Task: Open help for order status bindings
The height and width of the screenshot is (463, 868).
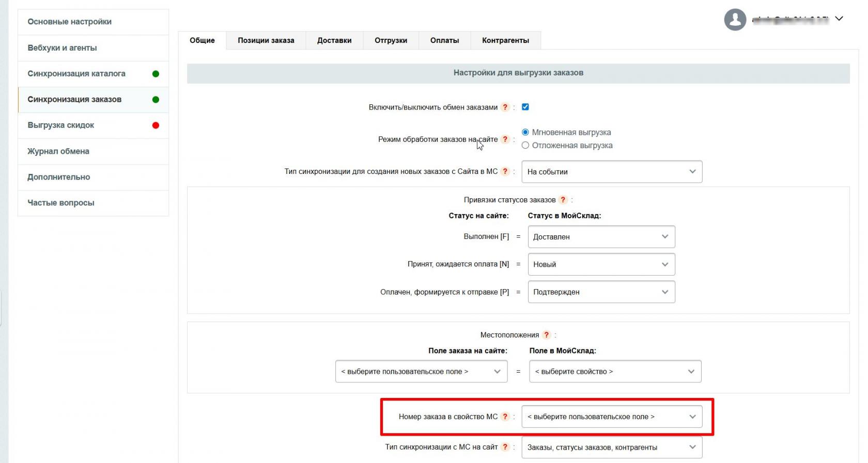Action: point(563,200)
